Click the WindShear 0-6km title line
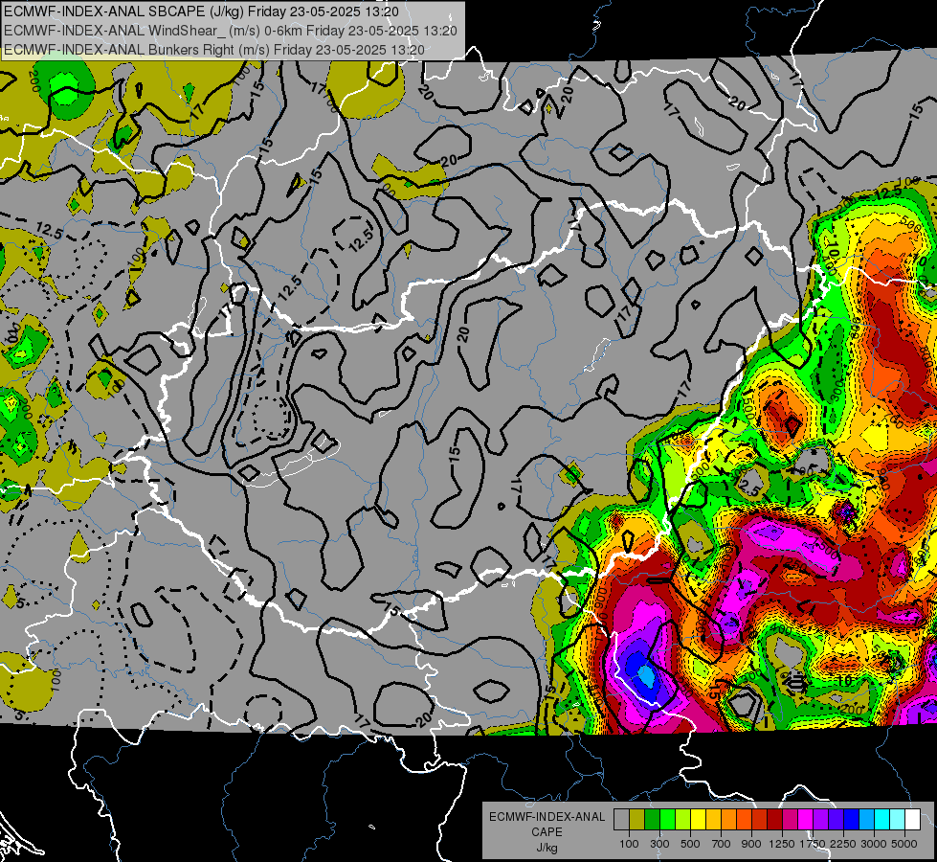The width and height of the screenshot is (937, 862). coord(231,31)
